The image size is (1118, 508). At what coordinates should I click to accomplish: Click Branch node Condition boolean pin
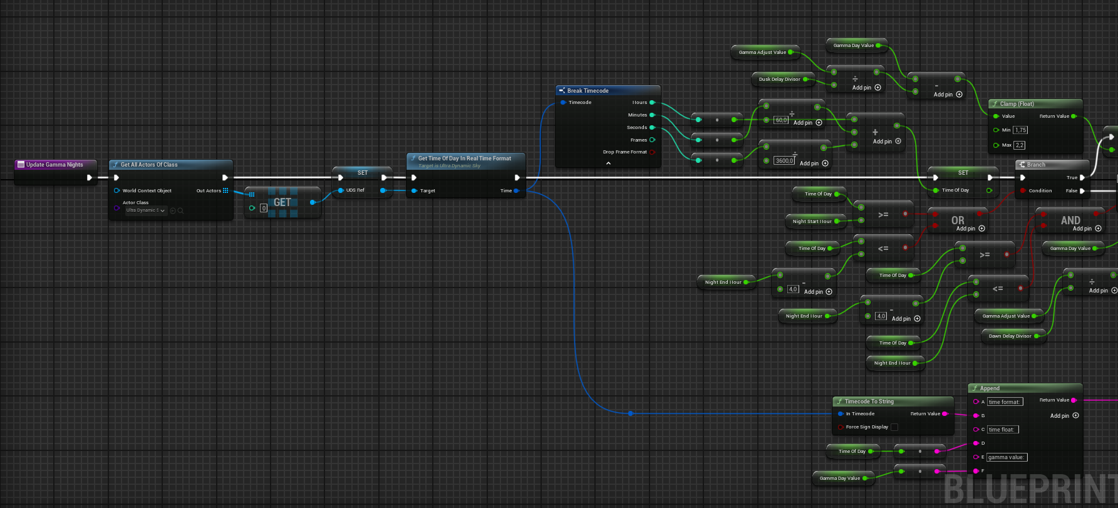coord(1023,190)
